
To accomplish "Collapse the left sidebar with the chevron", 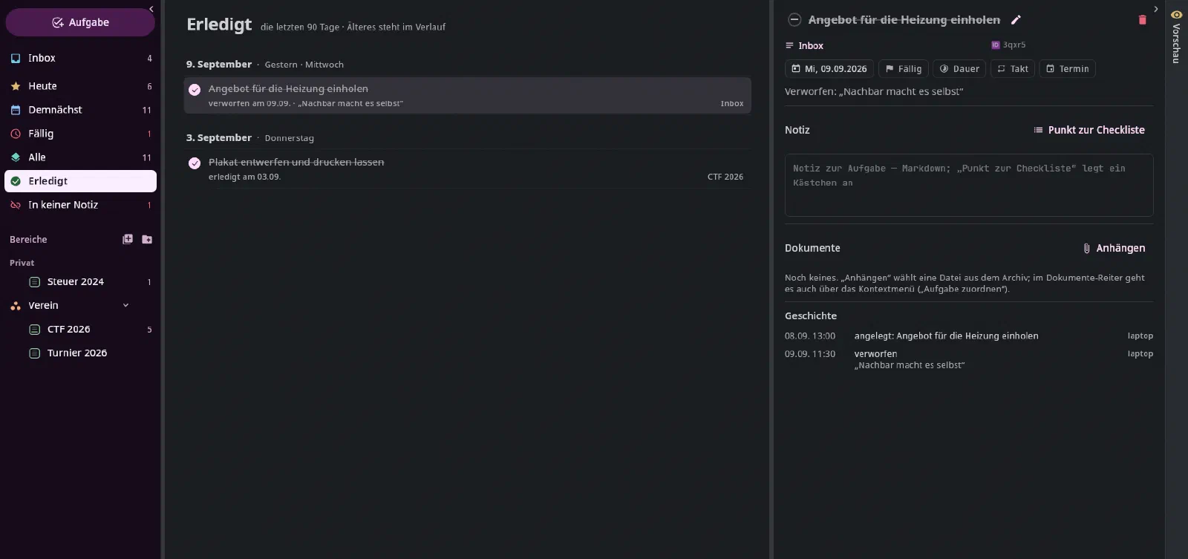I will point(151,9).
